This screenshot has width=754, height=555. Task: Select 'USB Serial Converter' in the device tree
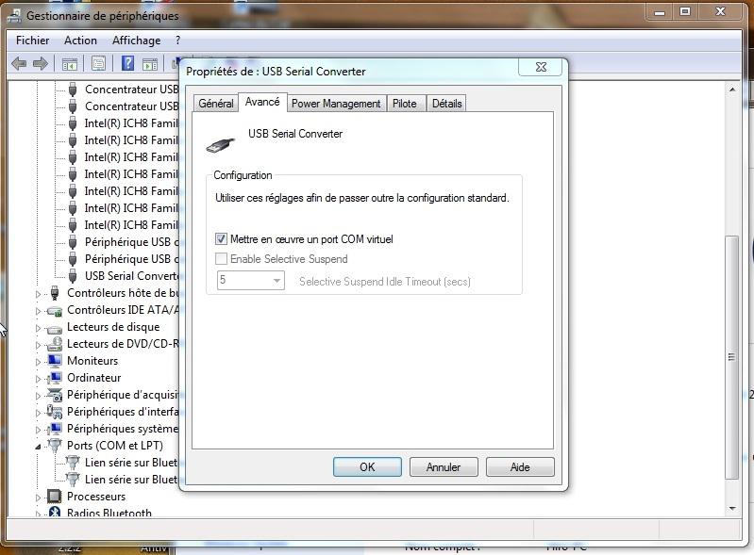pos(131,276)
